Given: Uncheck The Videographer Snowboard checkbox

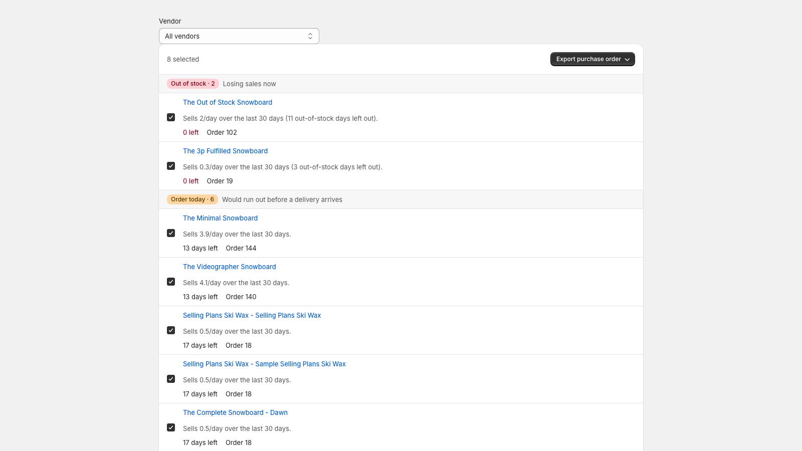Looking at the screenshot, I should click(171, 282).
